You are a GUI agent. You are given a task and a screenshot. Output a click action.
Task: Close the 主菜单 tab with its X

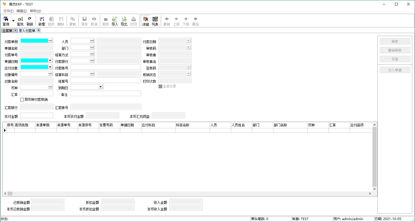click(15, 30)
